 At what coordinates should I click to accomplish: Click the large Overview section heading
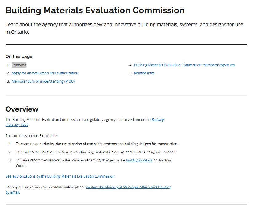[x=22, y=109]
